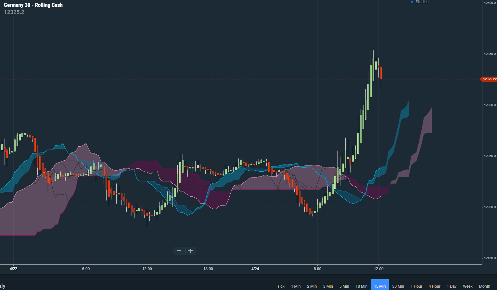Collapse the Studies list
The image size is (497, 290).
(x=421, y=2)
